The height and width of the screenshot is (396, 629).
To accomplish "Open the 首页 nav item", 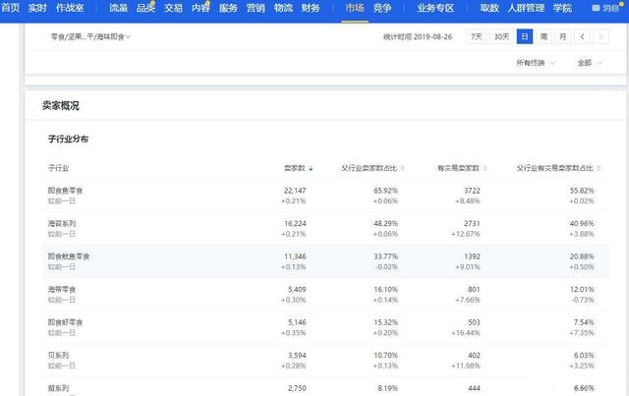I will click(x=10, y=8).
